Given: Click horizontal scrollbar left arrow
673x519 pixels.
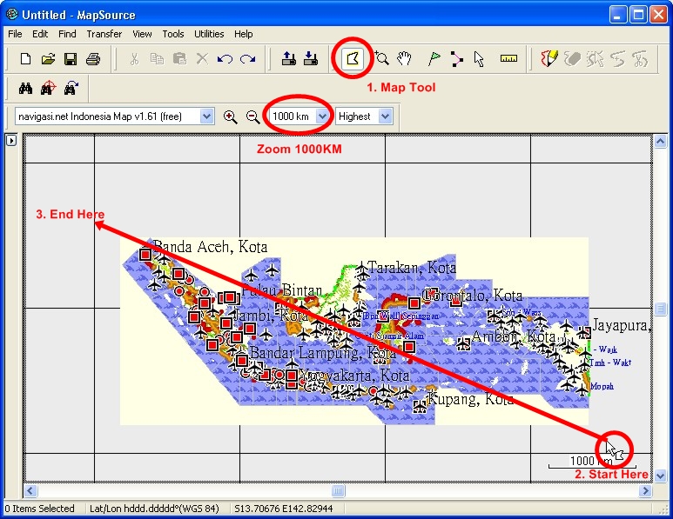Looking at the screenshot, I should coord(30,490).
